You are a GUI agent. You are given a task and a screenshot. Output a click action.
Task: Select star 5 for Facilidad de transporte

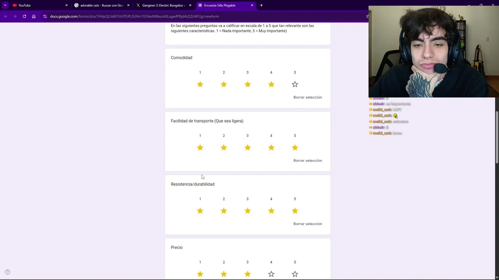tap(295, 148)
